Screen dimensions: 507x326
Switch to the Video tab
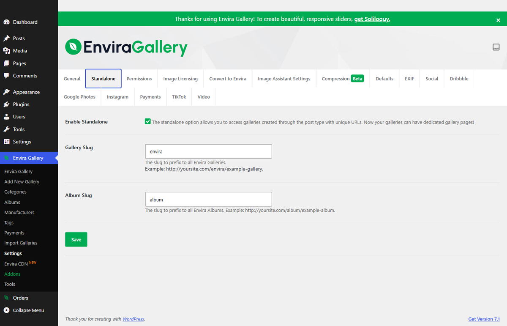point(204,97)
